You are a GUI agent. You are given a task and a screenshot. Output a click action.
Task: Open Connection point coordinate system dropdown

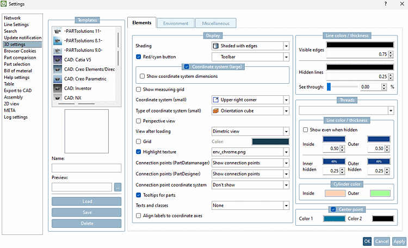[x=250, y=185]
